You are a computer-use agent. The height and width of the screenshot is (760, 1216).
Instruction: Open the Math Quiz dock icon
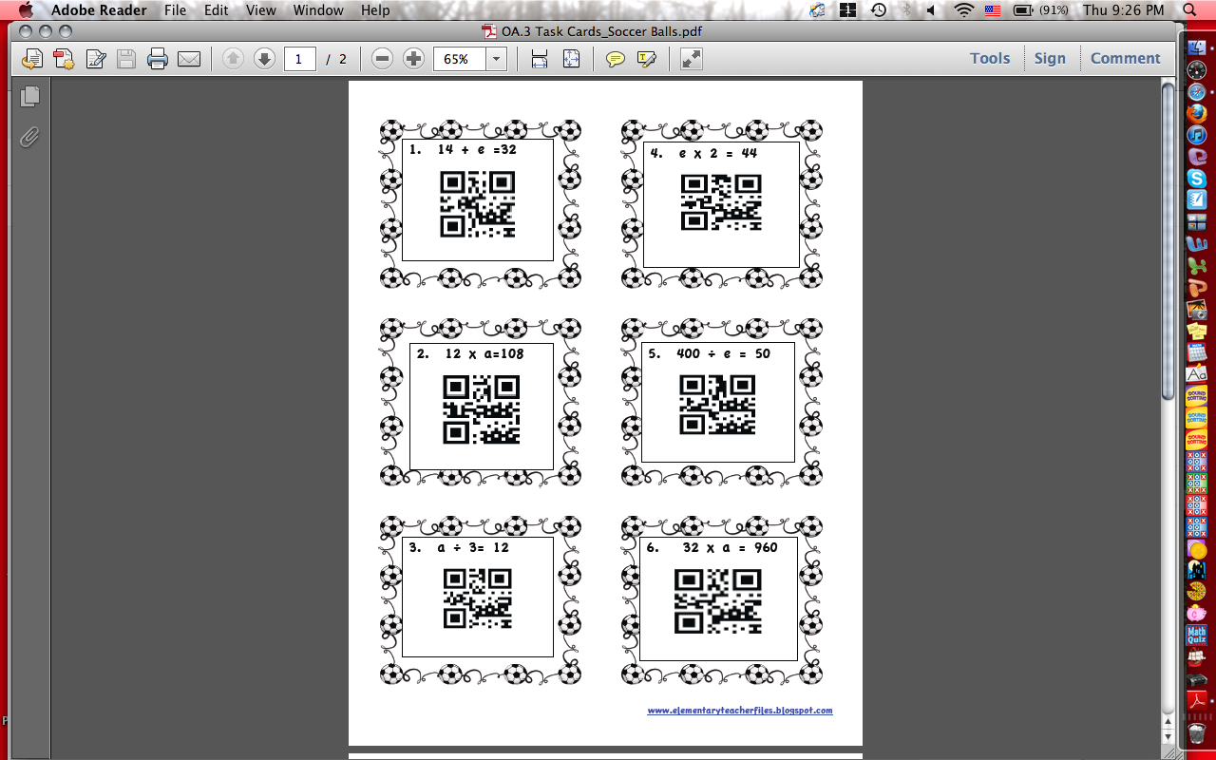[1196, 635]
